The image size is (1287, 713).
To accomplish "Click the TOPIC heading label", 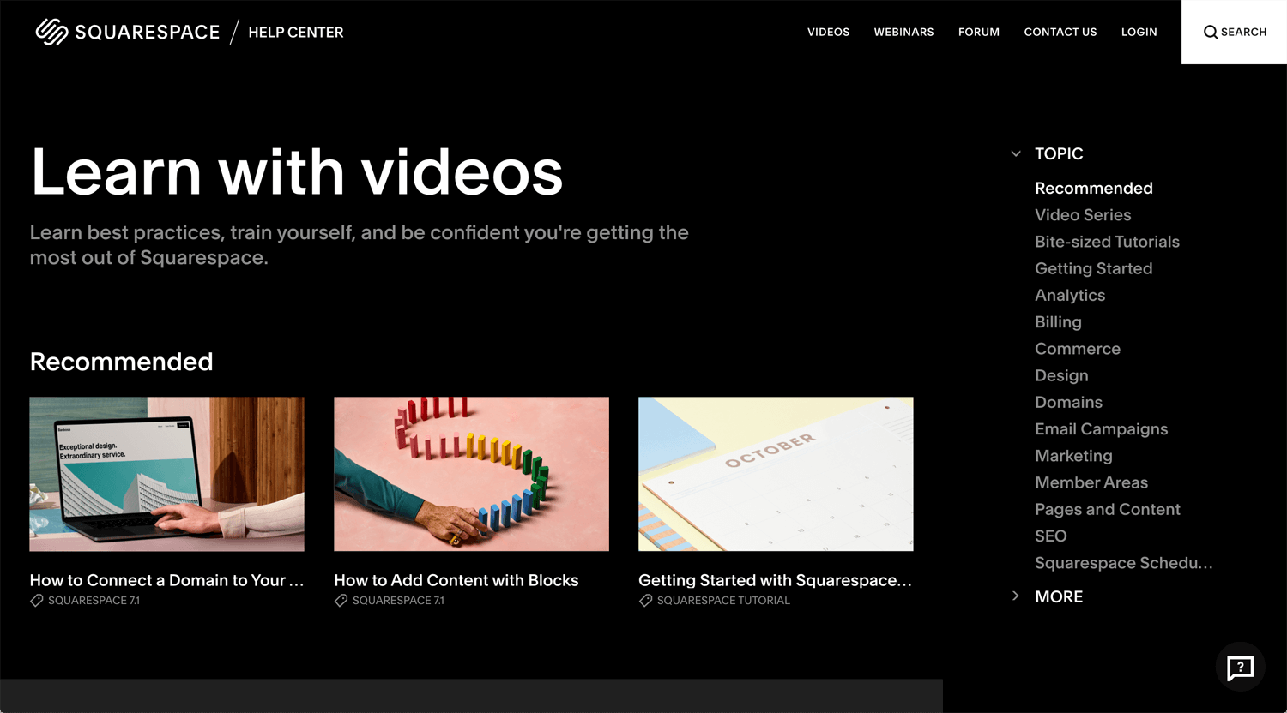I will pos(1059,154).
